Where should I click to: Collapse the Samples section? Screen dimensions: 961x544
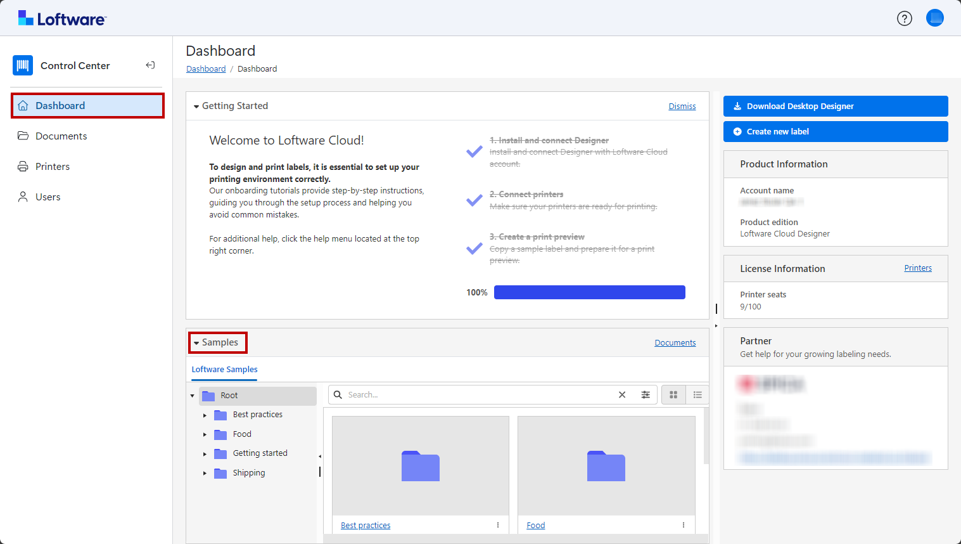pyautogui.click(x=196, y=343)
